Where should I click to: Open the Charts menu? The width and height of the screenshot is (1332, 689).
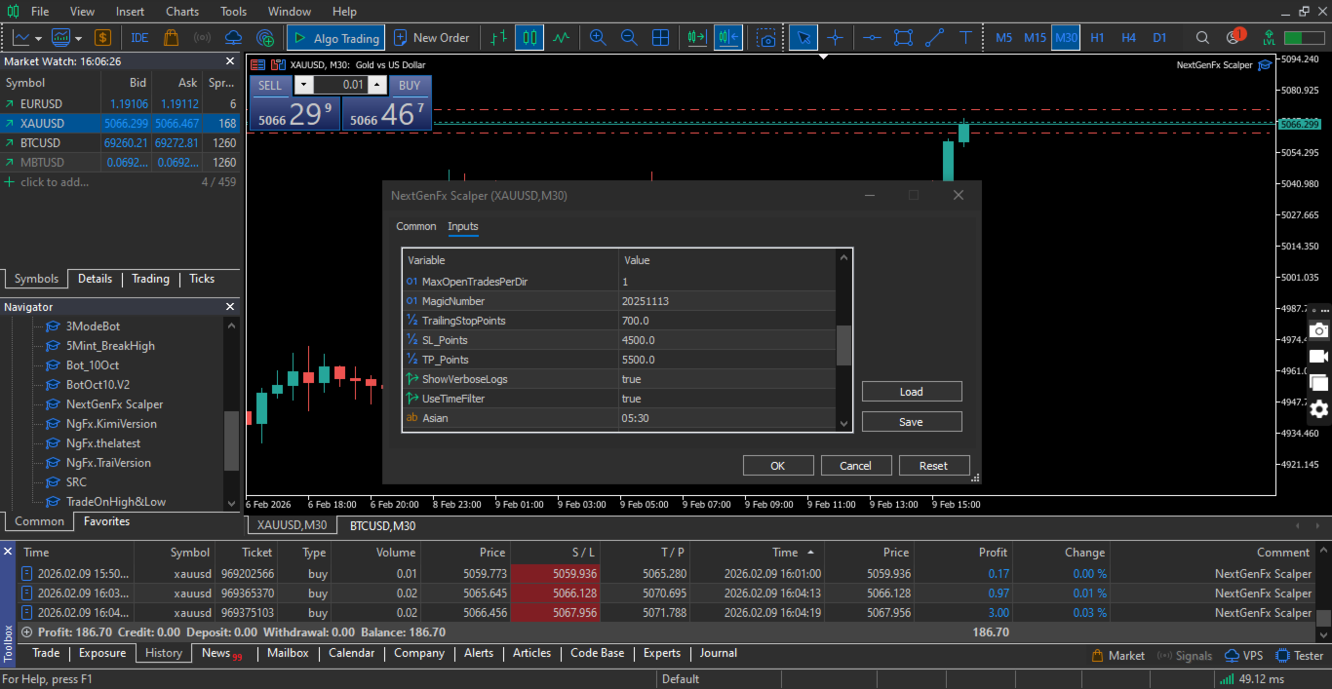pyautogui.click(x=182, y=12)
